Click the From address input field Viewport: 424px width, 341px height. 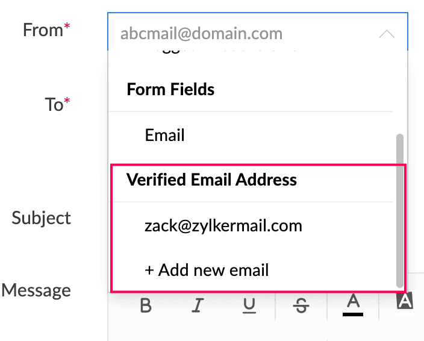[257, 32]
